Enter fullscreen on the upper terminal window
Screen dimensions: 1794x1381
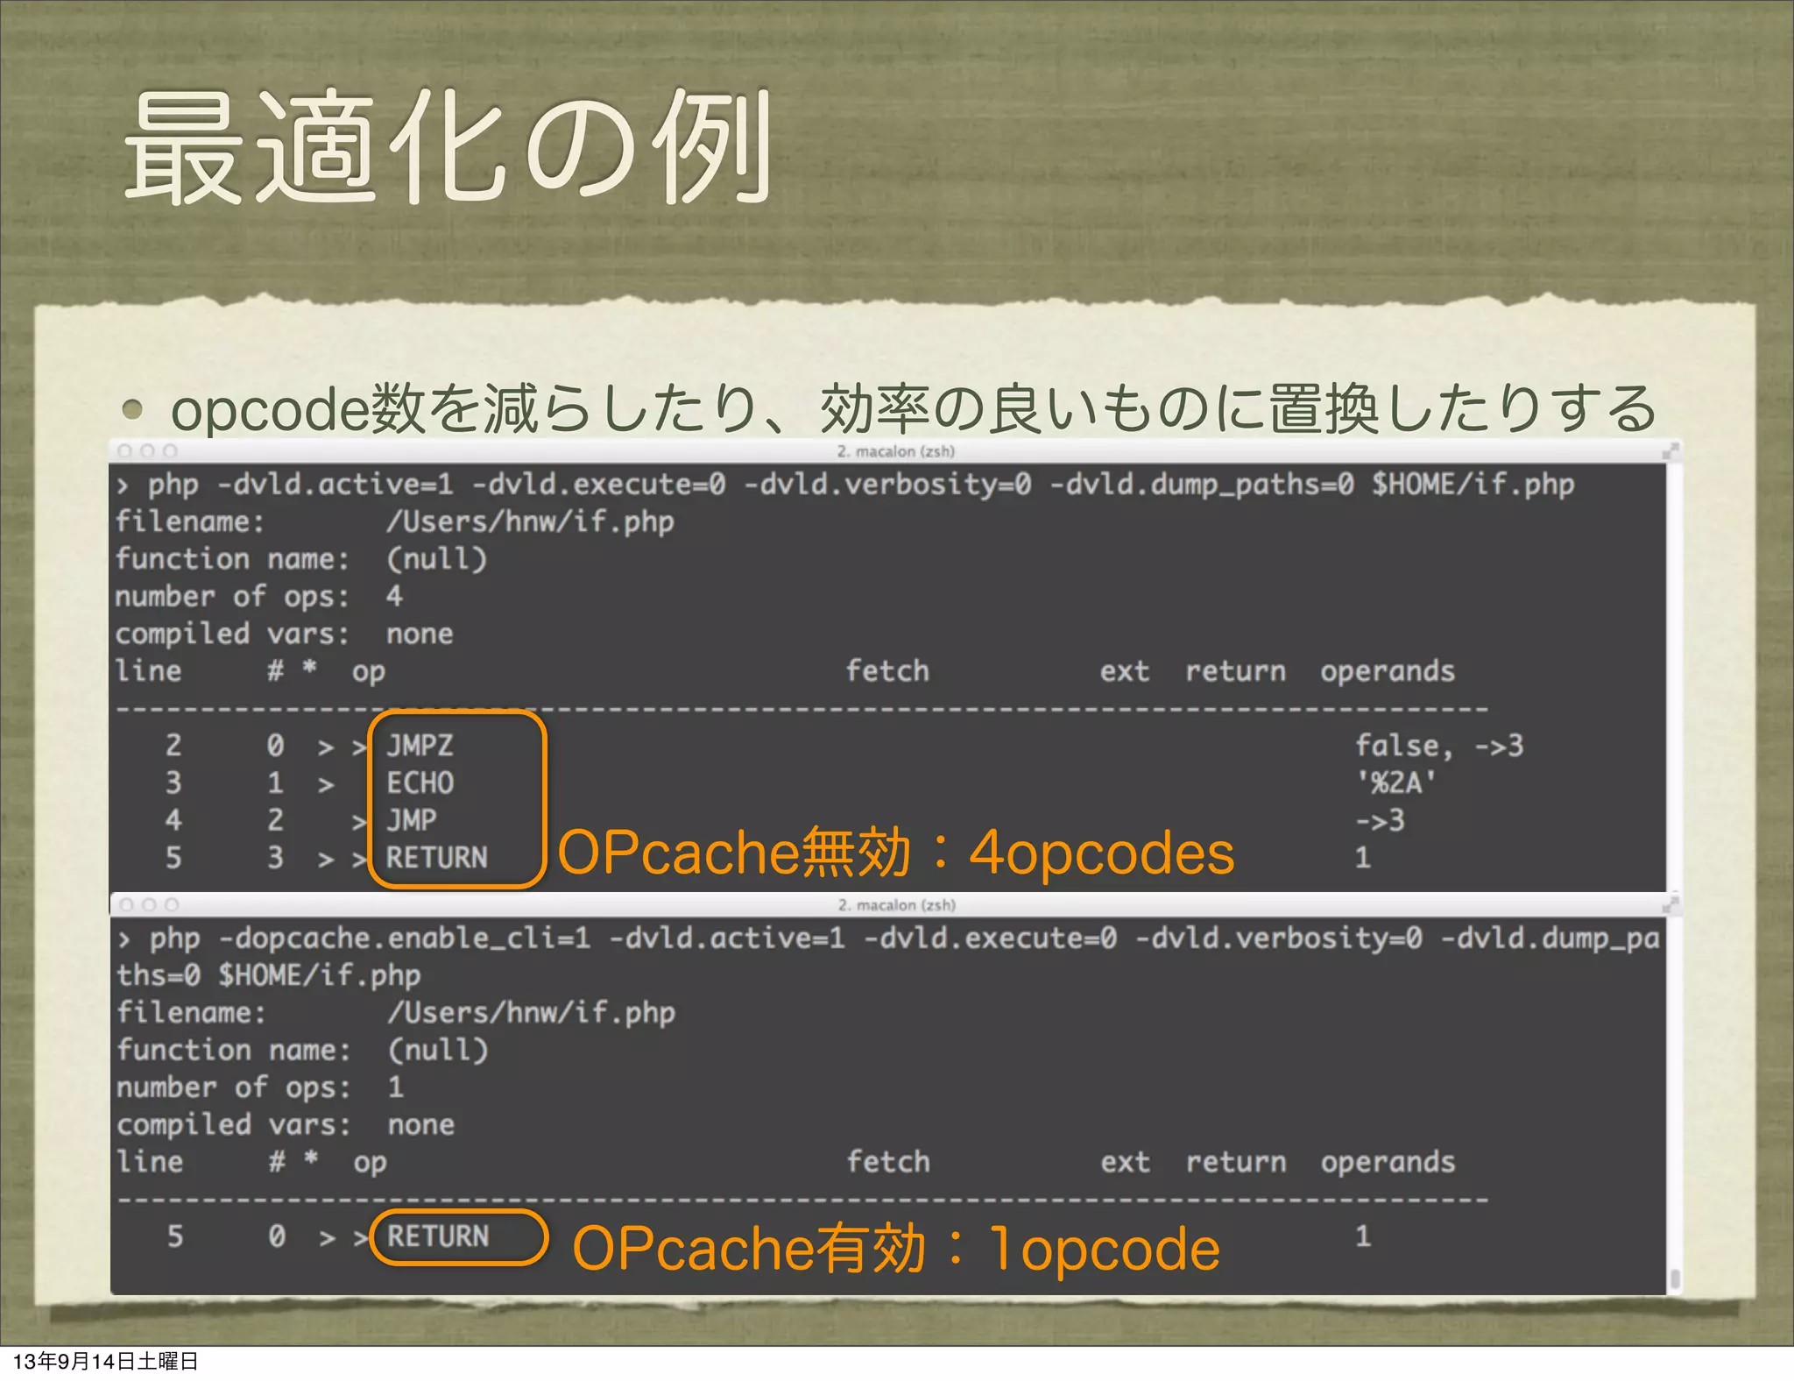(x=1670, y=451)
